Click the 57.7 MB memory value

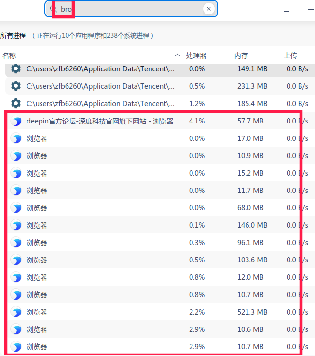[250, 121]
